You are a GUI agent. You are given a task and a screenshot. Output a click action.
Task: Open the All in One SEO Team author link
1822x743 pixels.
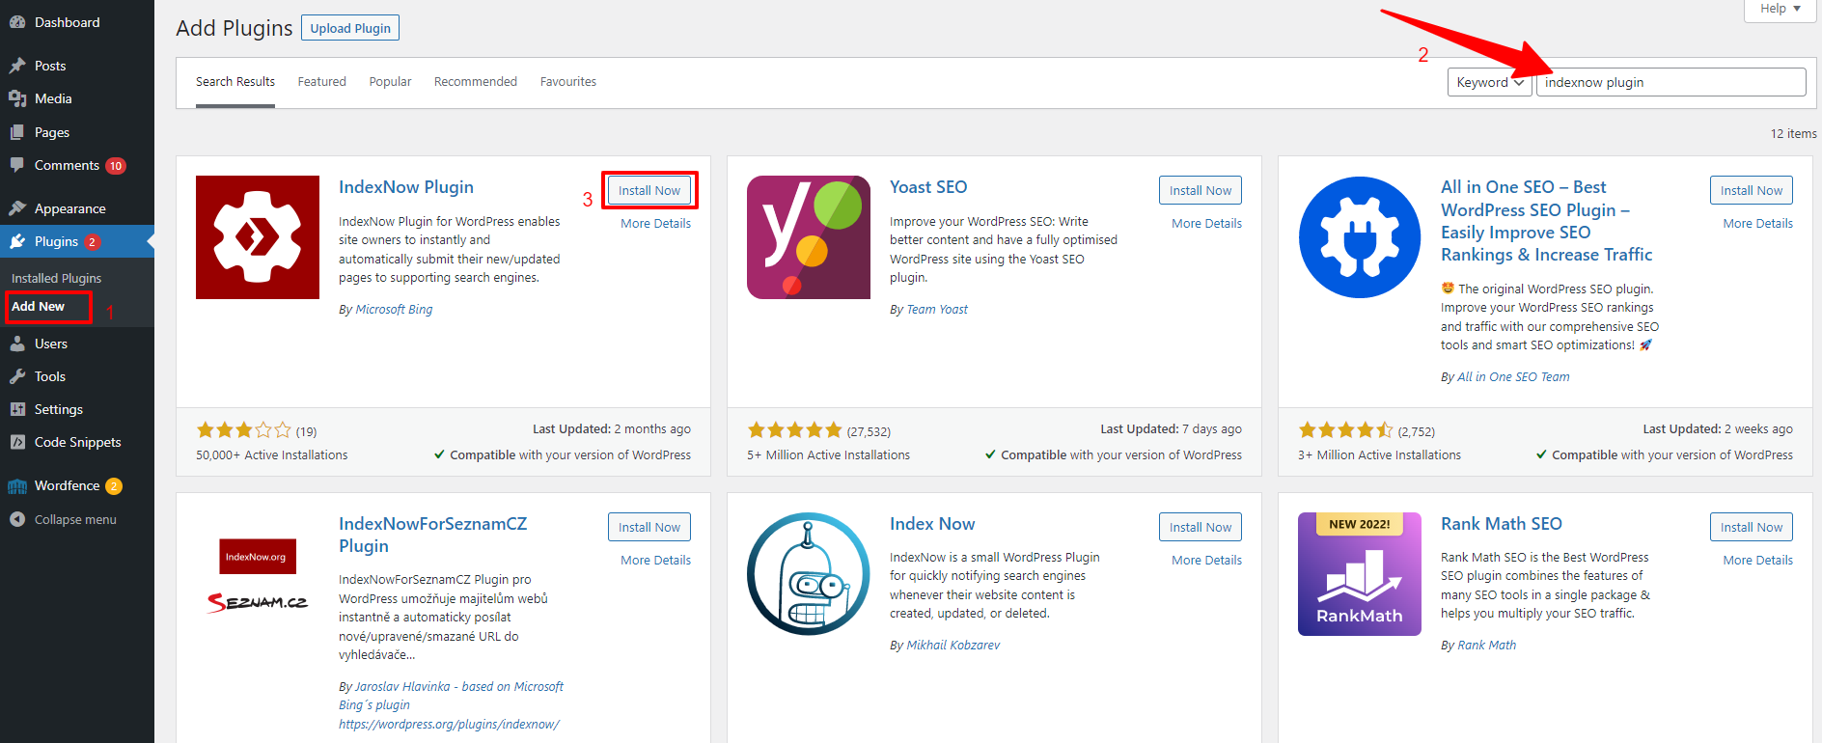[x=1513, y=377]
